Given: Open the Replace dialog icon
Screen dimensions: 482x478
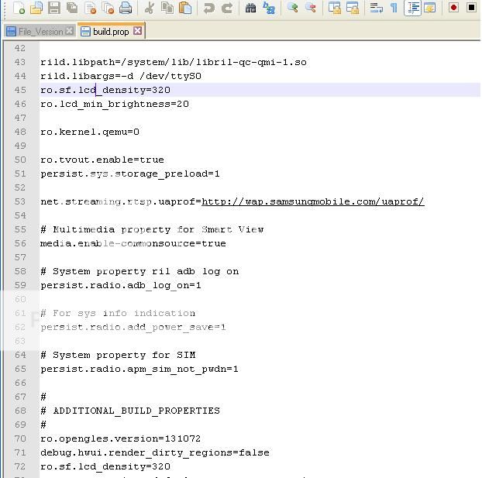Looking at the screenshot, I should [x=269, y=9].
